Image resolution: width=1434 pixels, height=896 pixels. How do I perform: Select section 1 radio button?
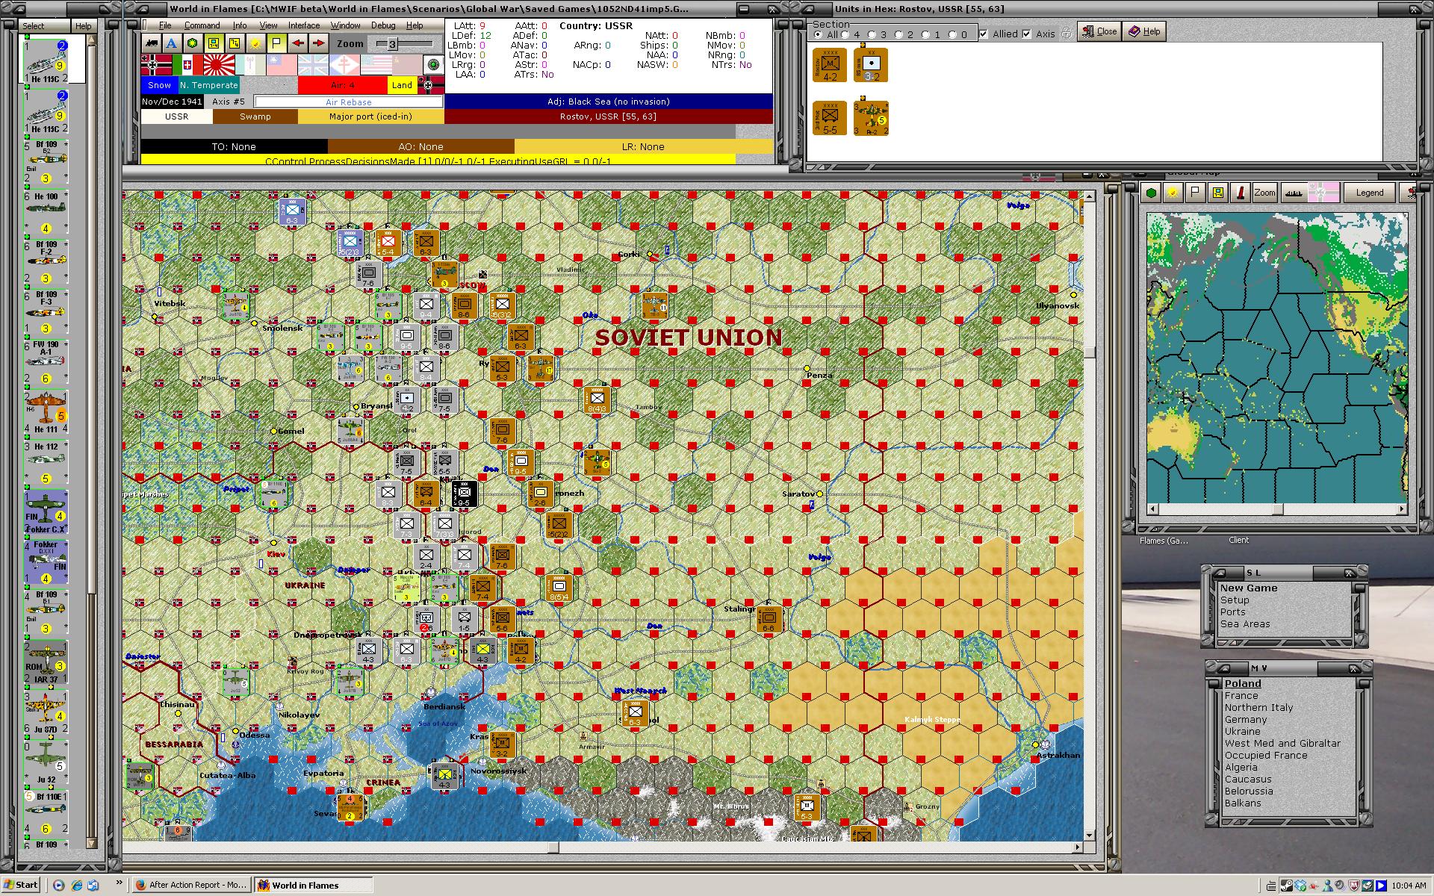point(925,34)
